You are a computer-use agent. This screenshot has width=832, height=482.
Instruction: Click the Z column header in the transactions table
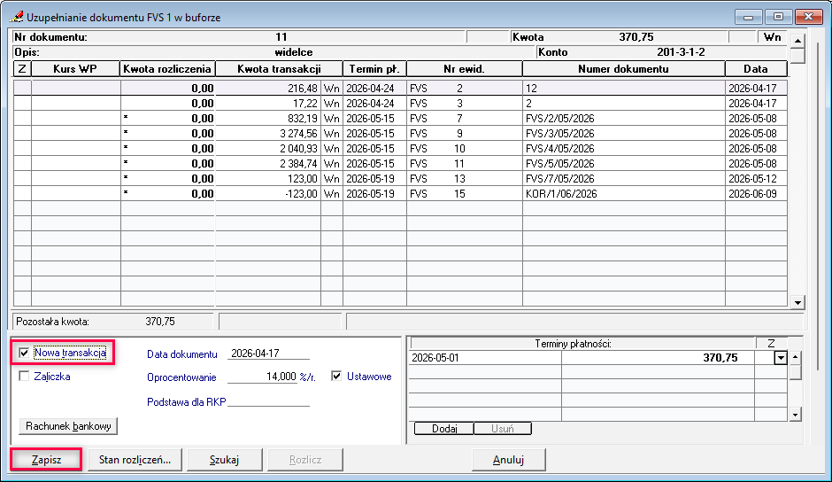coord(22,68)
